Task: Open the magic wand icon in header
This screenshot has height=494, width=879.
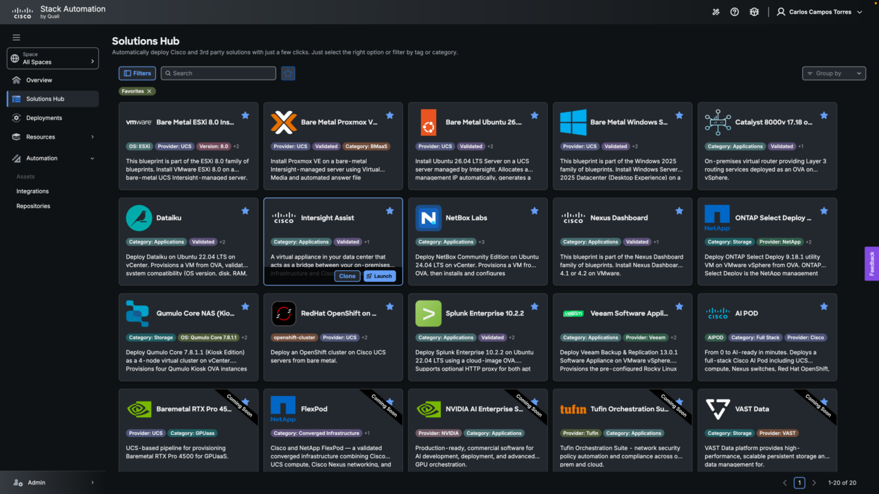Action: pos(716,12)
